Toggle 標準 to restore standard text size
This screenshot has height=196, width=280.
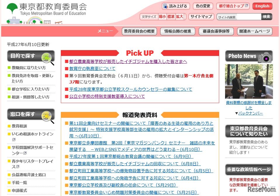[171, 17]
